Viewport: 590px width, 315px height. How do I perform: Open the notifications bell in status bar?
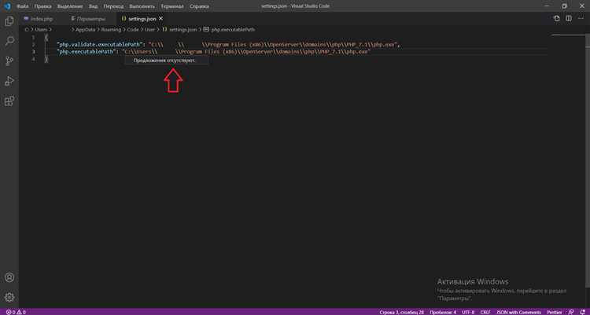(x=582, y=312)
